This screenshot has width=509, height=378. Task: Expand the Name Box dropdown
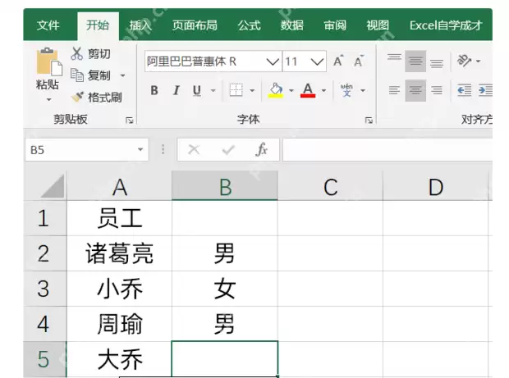pyautogui.click(x=140, y=149)
